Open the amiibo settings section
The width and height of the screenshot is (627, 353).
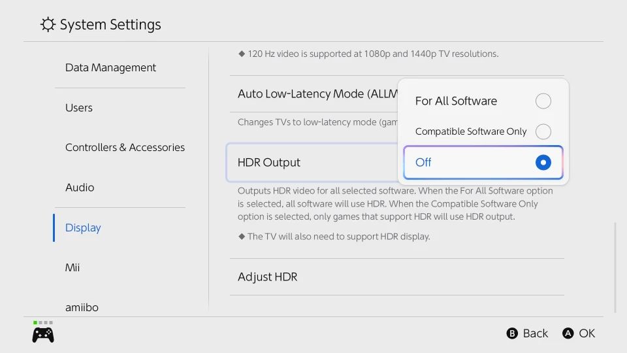(x=82, y=307)
